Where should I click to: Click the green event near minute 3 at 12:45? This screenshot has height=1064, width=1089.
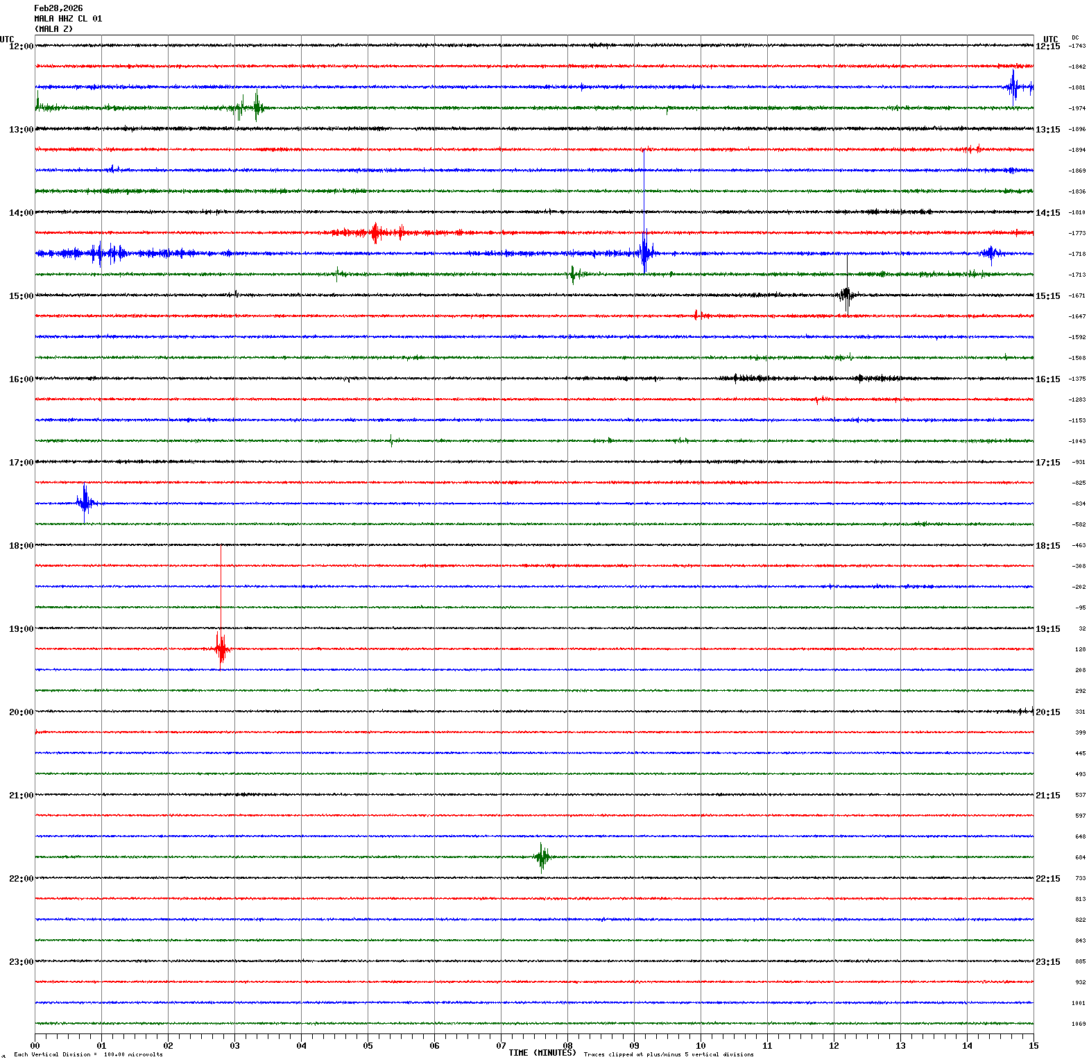(256, 108)
